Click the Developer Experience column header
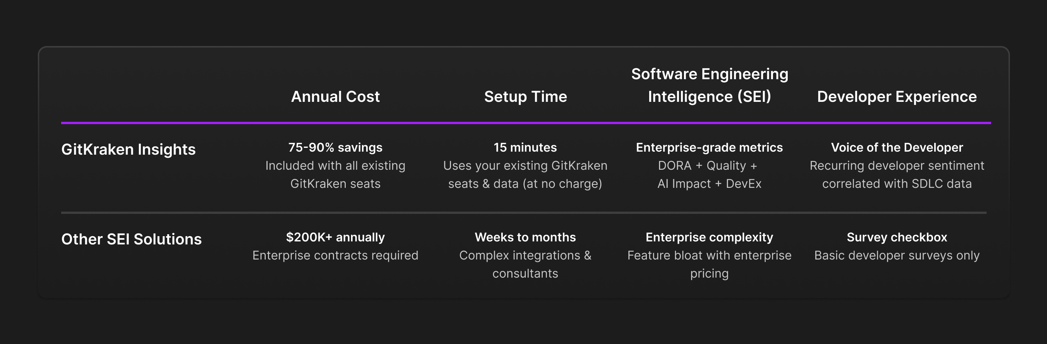Screen dimensions: 1047x344 tap(897, 97)
